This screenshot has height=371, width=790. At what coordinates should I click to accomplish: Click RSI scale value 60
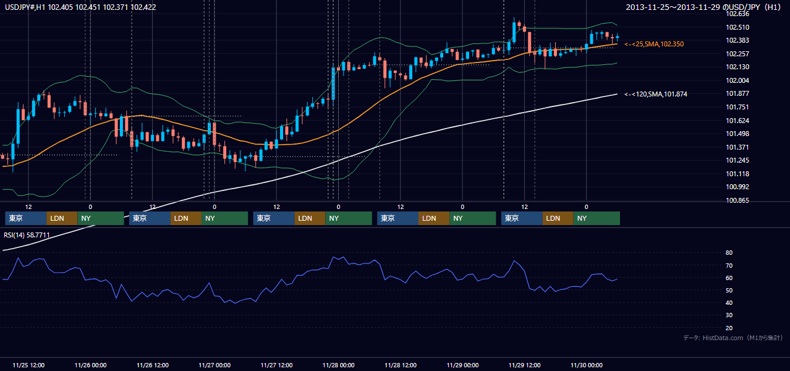pos(729,278)
